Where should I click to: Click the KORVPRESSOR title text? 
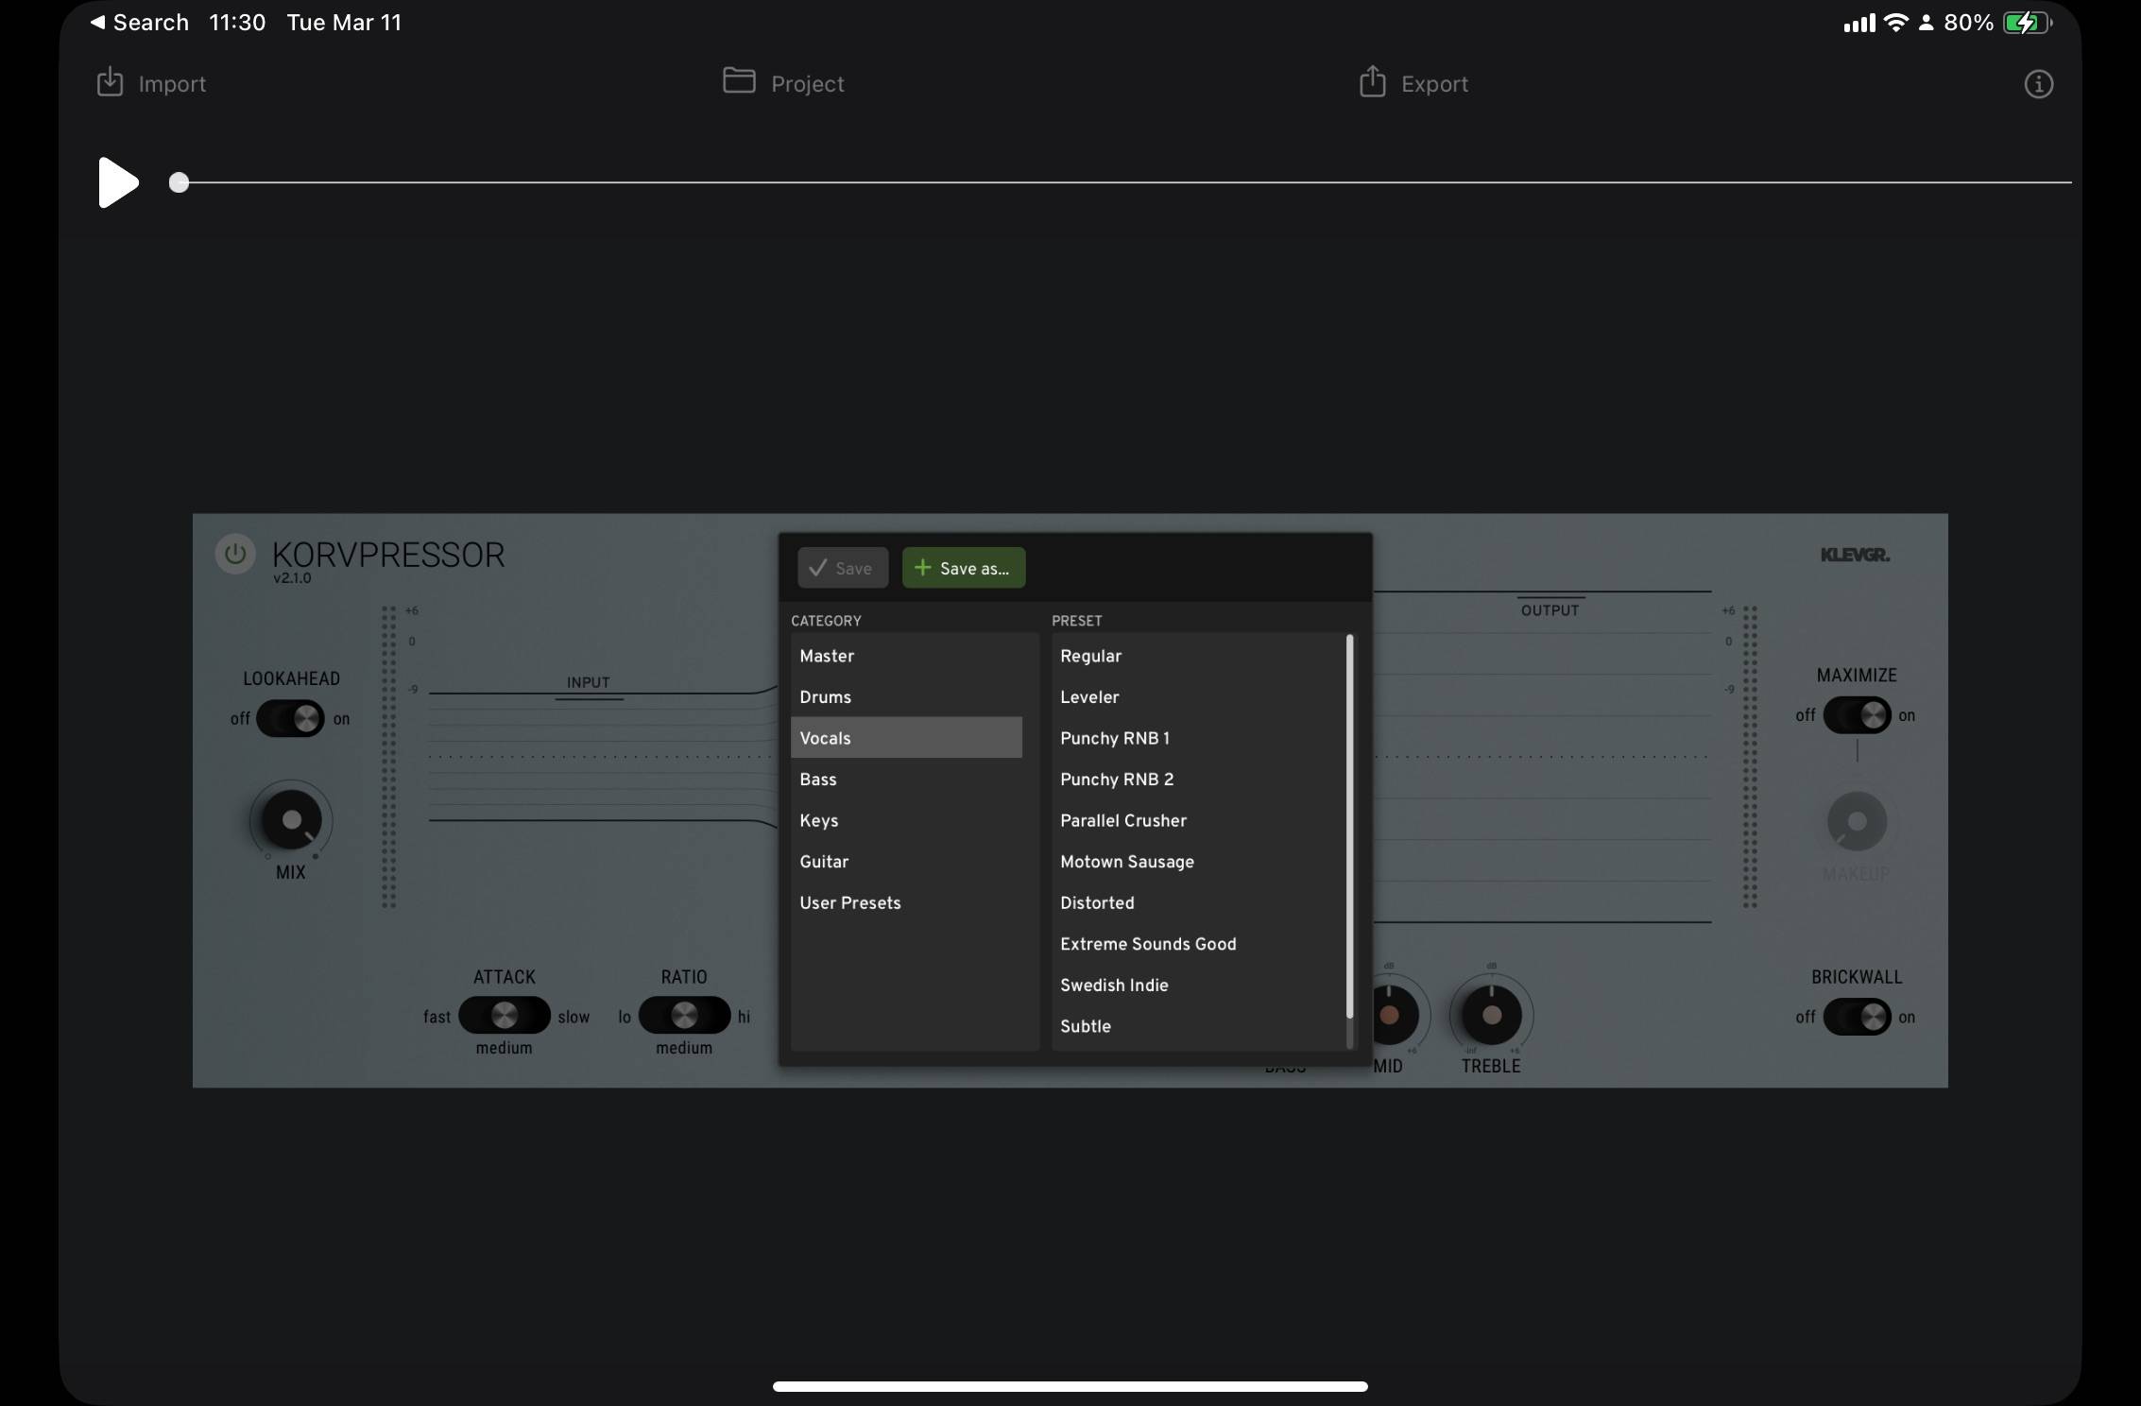point(388,554)
